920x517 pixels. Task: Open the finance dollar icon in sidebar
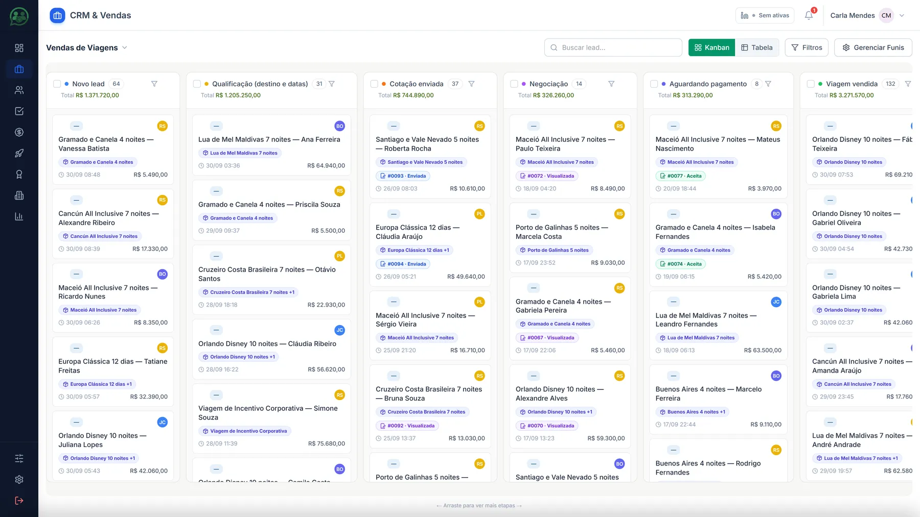tap(19, 132)
